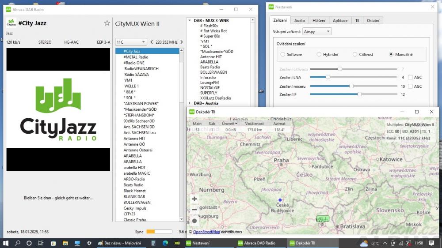
Task: Adjust the Zesílení mixeru slider
Action: tap(353, 86)
